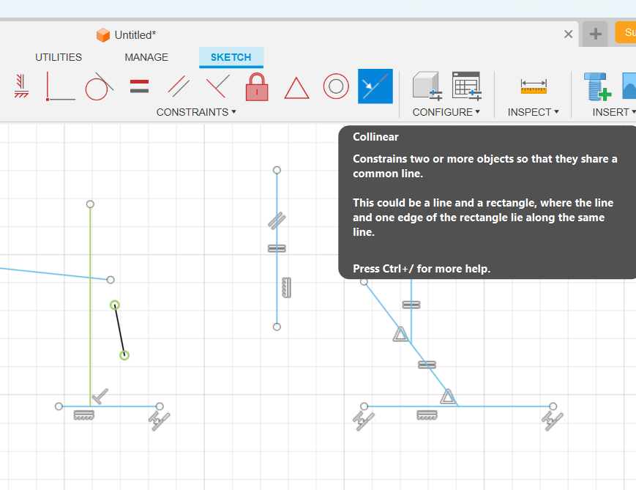
Task: Click equal glyph on middle vertical line
Action: tap(277, 248)
